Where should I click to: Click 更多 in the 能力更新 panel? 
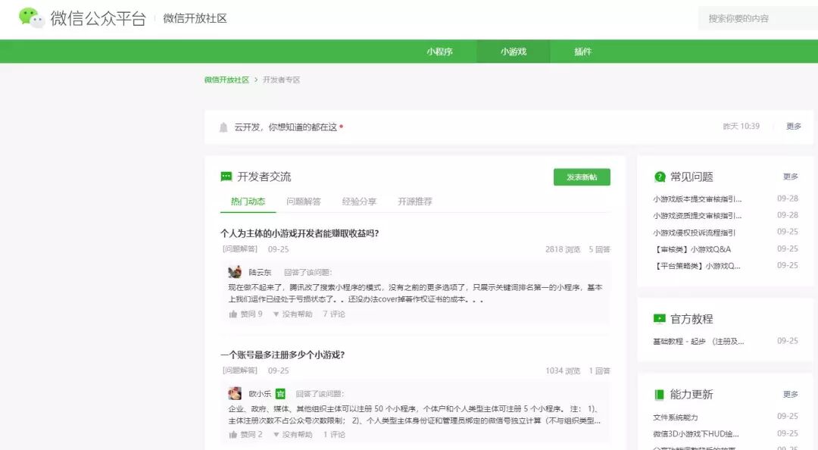(x=790, y=394)
